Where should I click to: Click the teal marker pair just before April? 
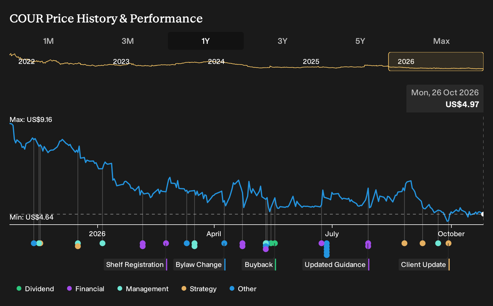pos(194,245)
